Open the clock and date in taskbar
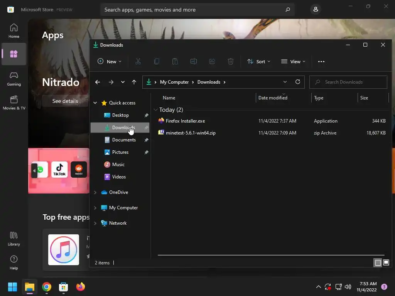This screenshot has height=296, width=395. click(x=366, y=287)
